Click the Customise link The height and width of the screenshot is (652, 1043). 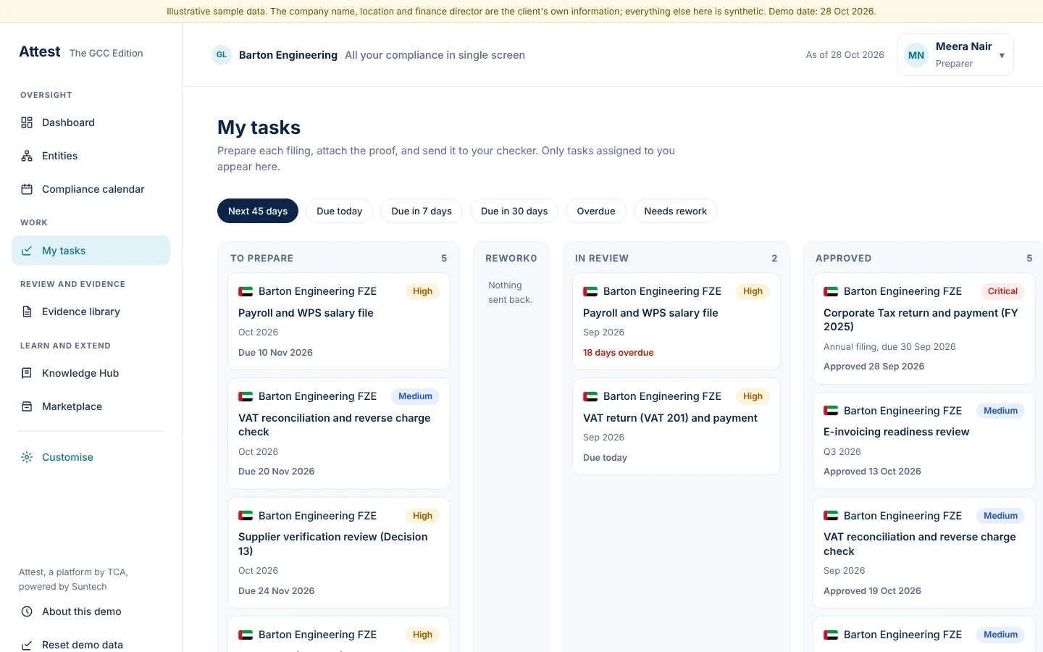tap(91, 457)
